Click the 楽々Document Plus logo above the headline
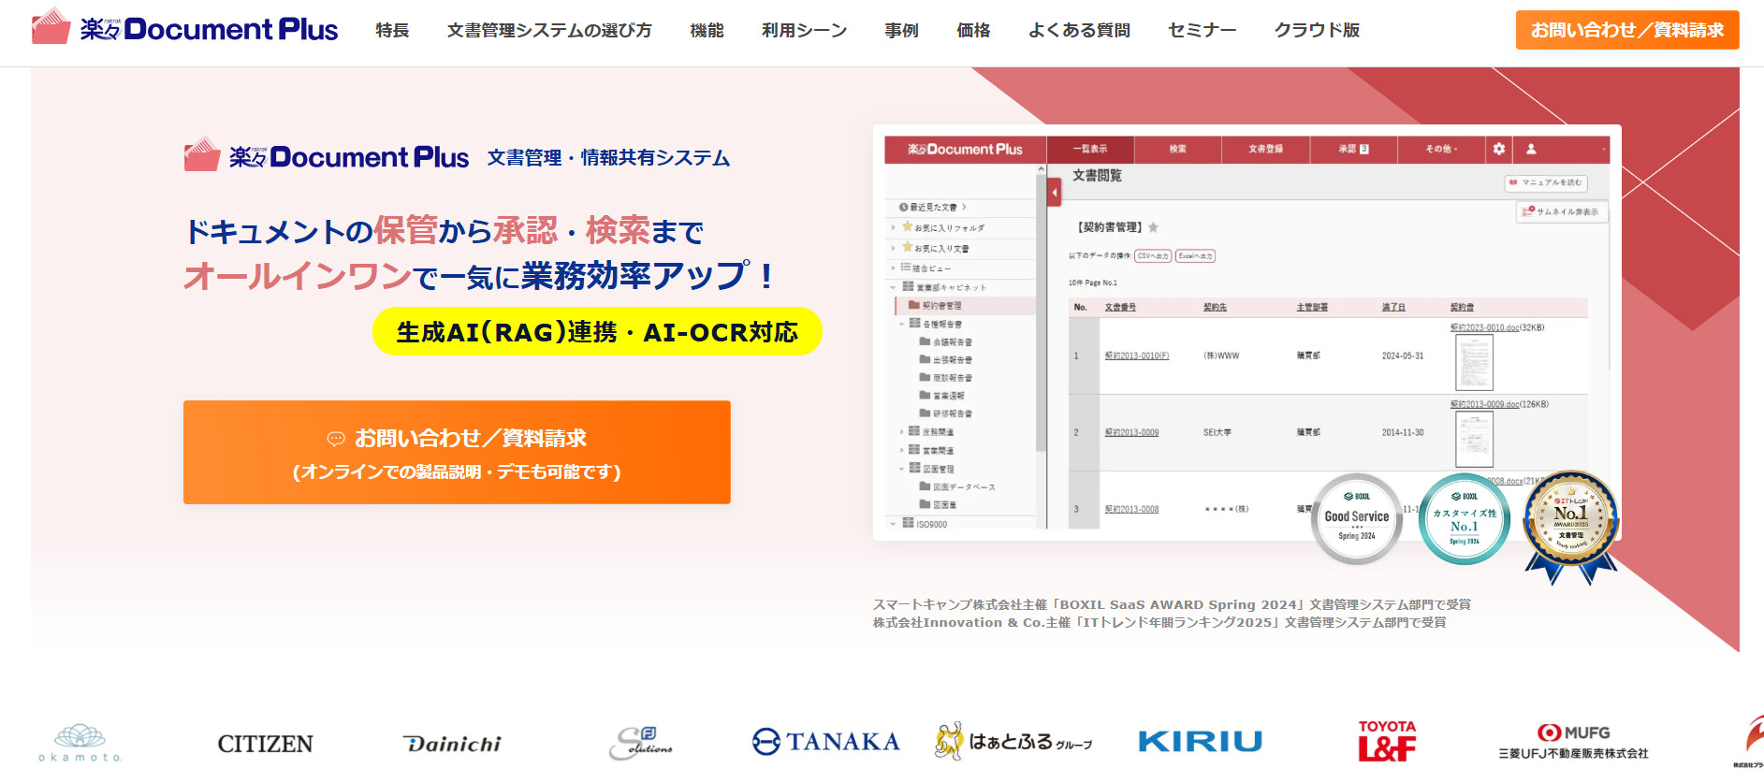1764x783 pixels. [x=327, y=155]
